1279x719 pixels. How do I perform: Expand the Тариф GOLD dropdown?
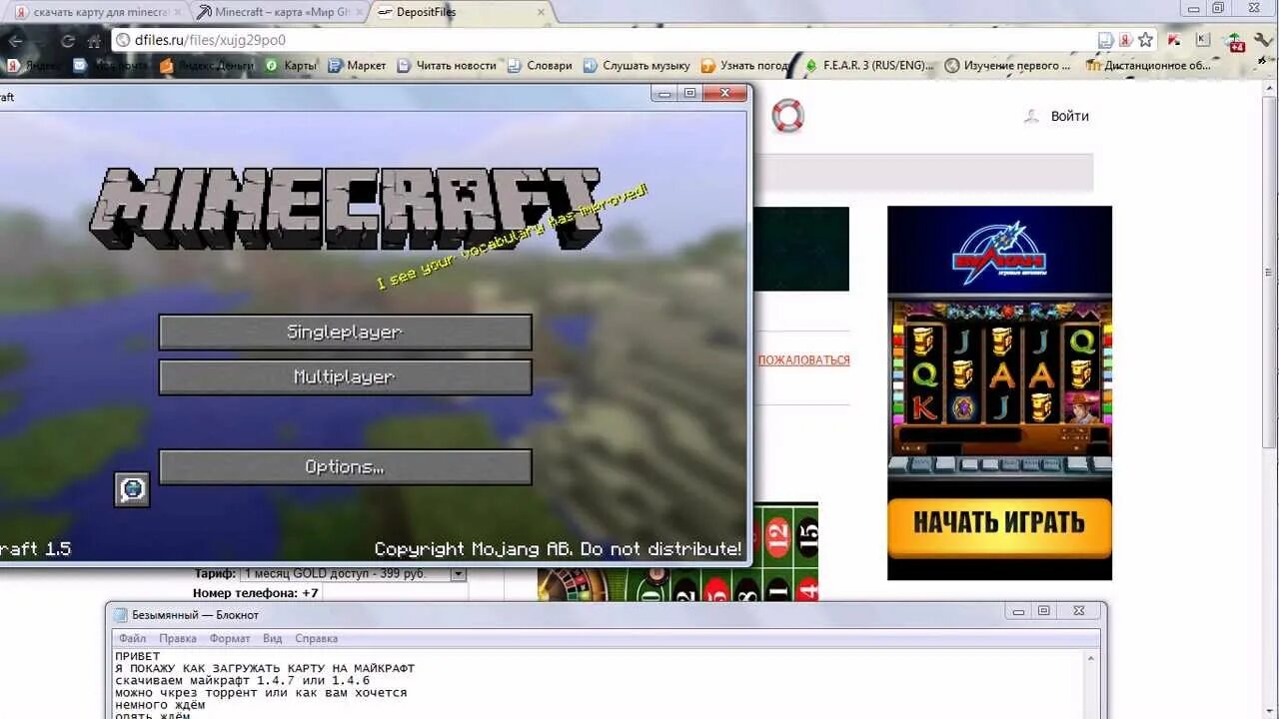(458, 574)
